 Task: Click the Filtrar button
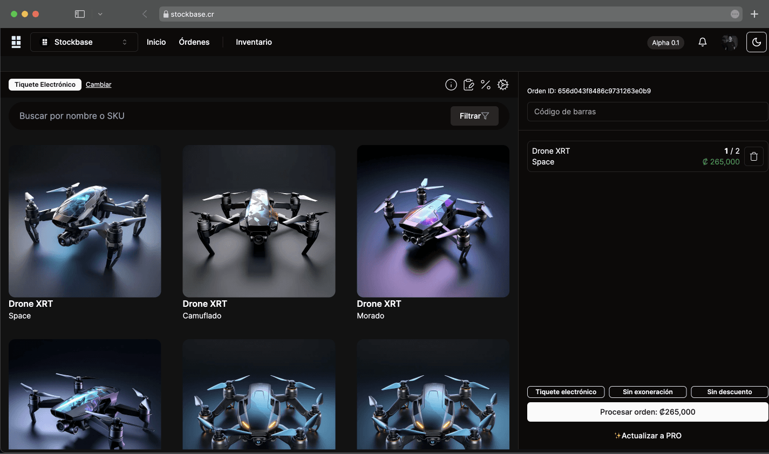click(x=474, y=116)
